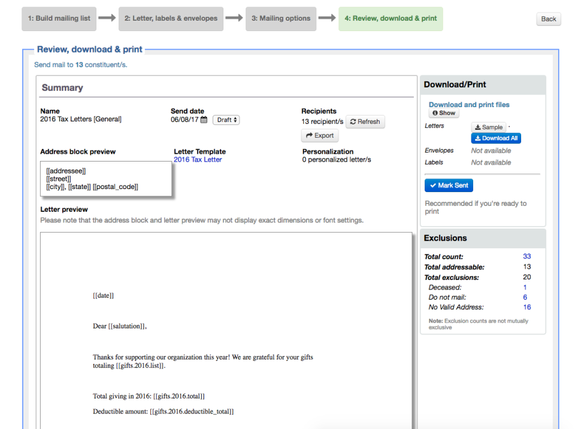The width and height of the screenshot is (575, 429).
Task: Refresh the recipients count
Action: point(365,121)
